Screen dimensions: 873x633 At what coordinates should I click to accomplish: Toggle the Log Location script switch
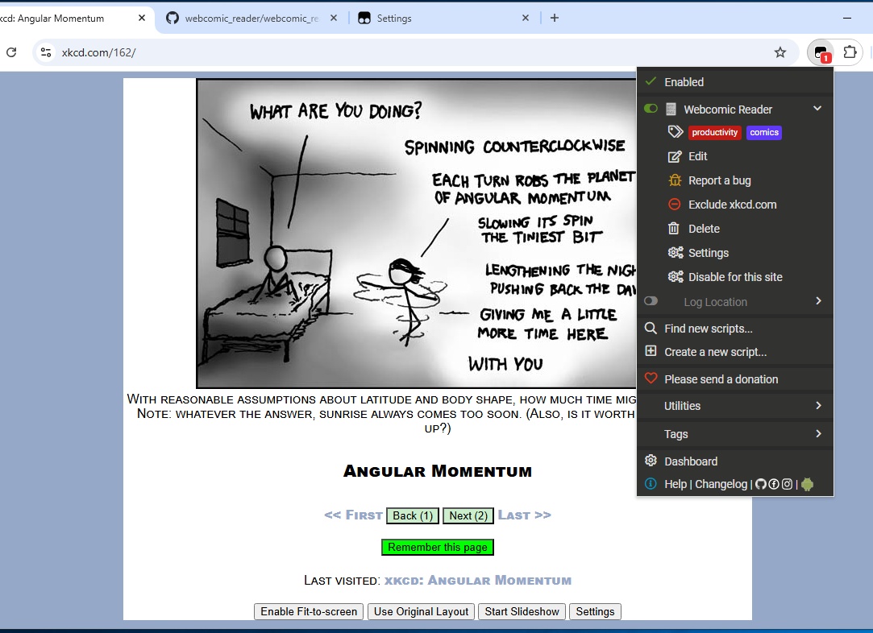(x=651, y=301)
